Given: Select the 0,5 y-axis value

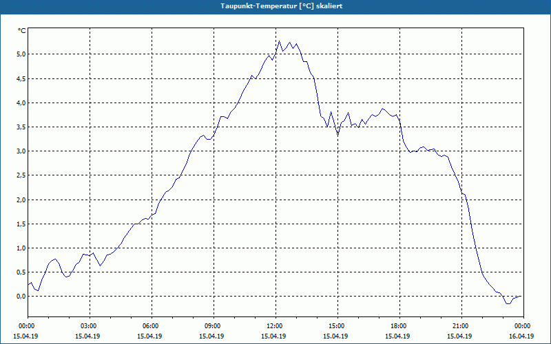Looking at the screenshot, I should tap(21, 272).
